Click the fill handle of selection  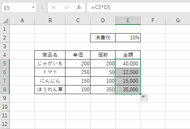[x=140, y=94]
